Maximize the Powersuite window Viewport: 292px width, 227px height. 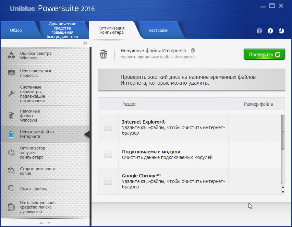tap(272, 6)
